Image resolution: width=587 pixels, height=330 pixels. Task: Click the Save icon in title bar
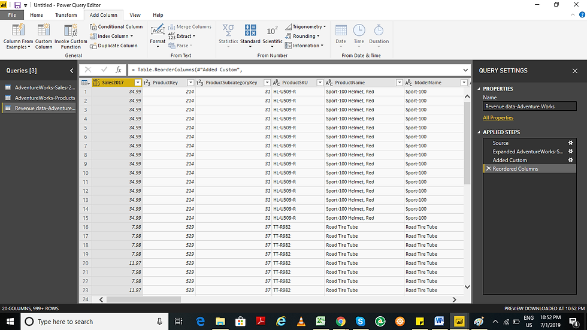17,5
